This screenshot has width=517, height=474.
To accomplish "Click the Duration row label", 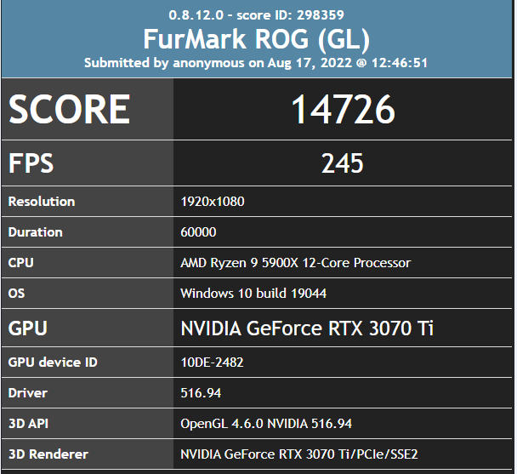I will click(x=35, y=232).
